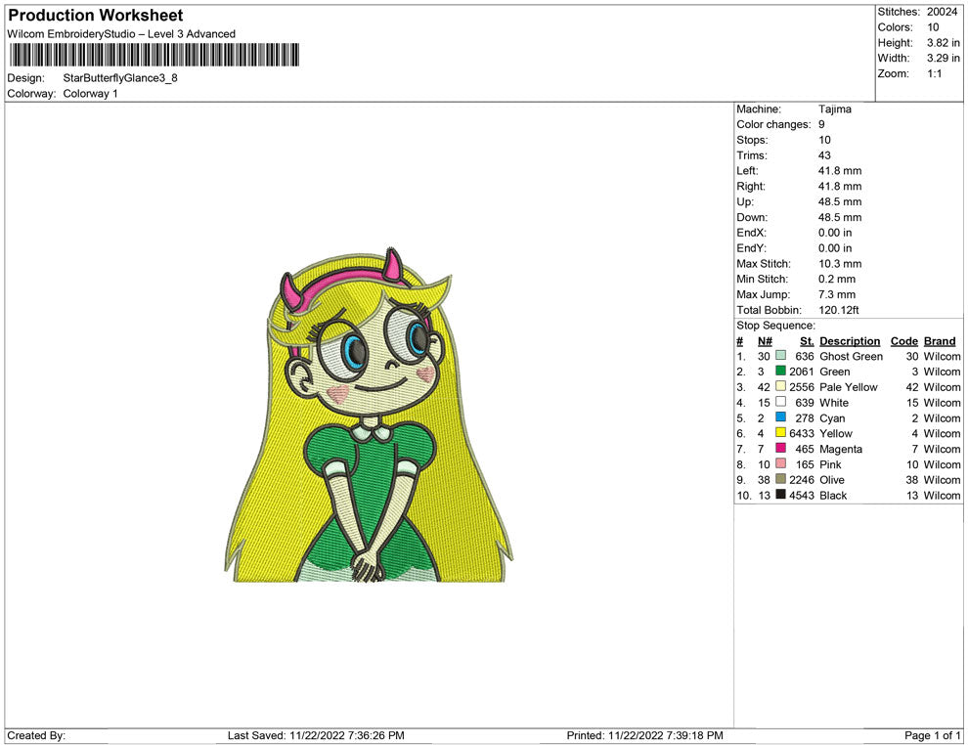
Task: Click the Left value '41.8 mm'
Action: [840, 171]
